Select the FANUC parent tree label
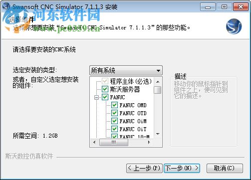This screenshot has height=180, width=251. 117,97
